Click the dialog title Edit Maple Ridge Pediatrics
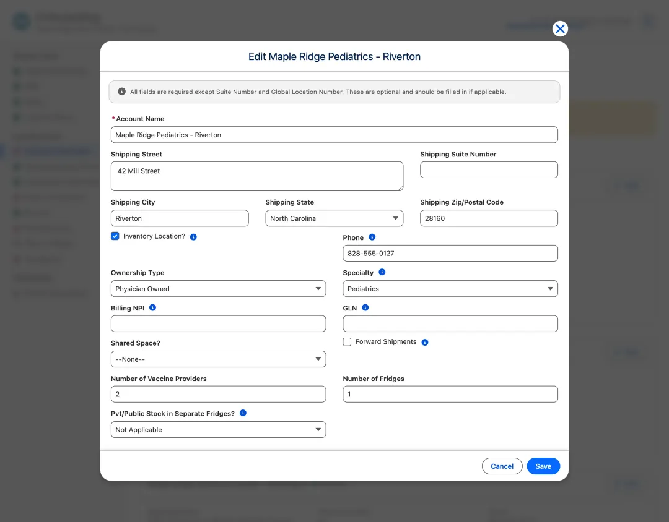 pyautogui.click(x=334, y=57)
